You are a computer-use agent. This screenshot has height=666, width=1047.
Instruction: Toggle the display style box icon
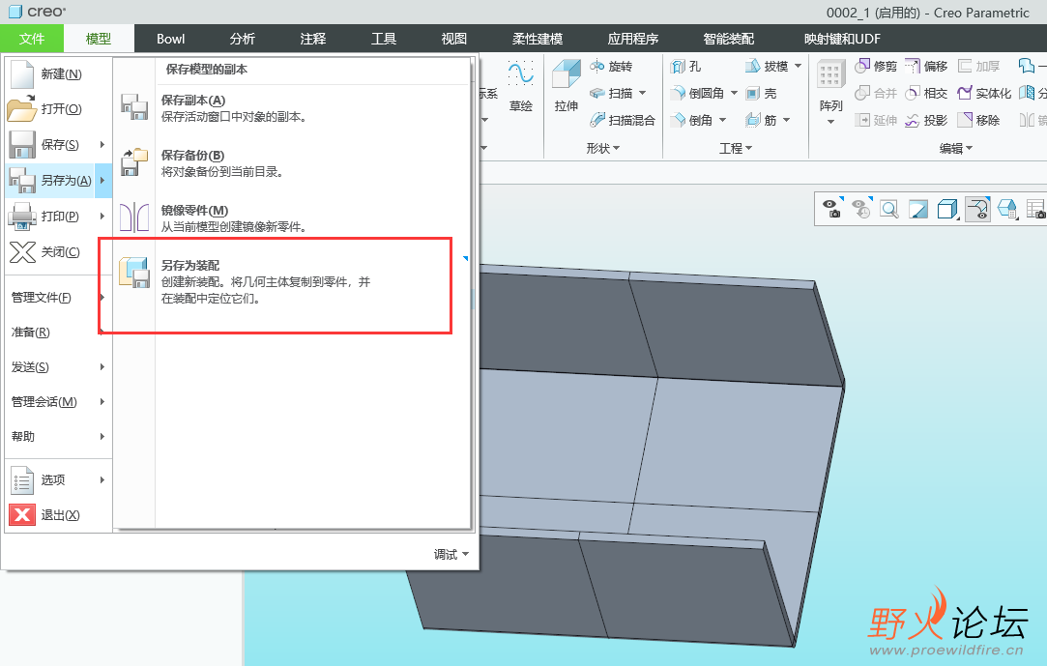(947, 209)
